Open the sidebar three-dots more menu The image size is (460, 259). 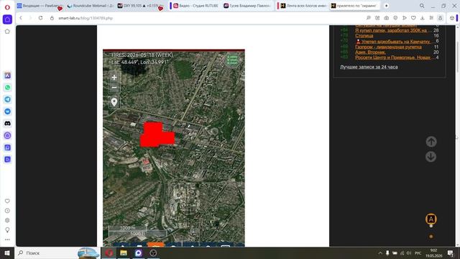[7, 240]
